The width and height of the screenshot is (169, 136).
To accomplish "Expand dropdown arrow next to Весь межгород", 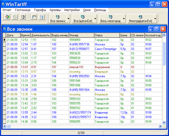I will point(124,19).
